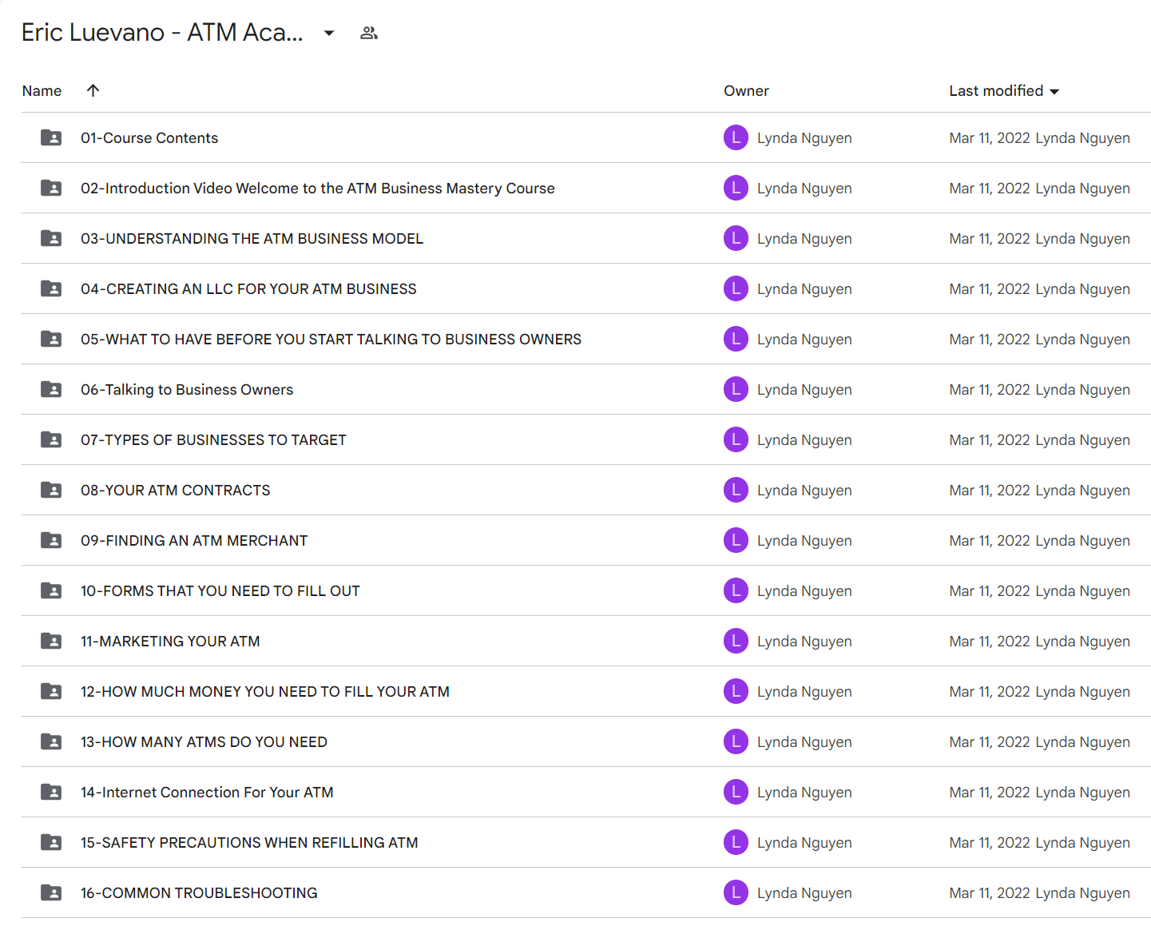The width and height of the screenshot is (1151, 926).
Task: Click the folder icon for 02-Introduction Video
Action: point(51,188)
